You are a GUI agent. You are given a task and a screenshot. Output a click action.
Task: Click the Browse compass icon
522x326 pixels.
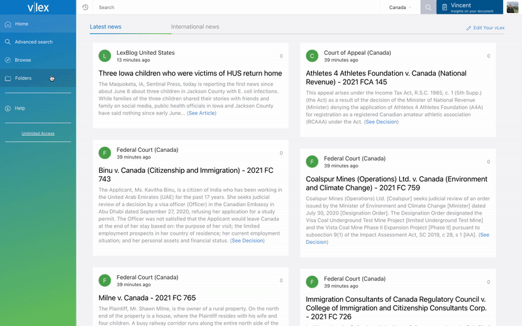click(8, 60)
